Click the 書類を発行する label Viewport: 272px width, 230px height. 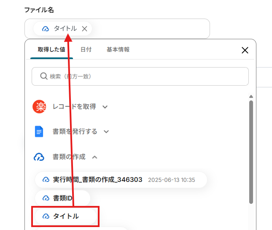tap(75, 131)
